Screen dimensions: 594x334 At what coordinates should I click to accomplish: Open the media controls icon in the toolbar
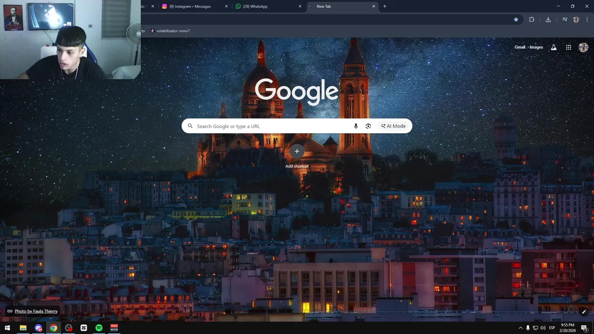[x=565, y=19]
